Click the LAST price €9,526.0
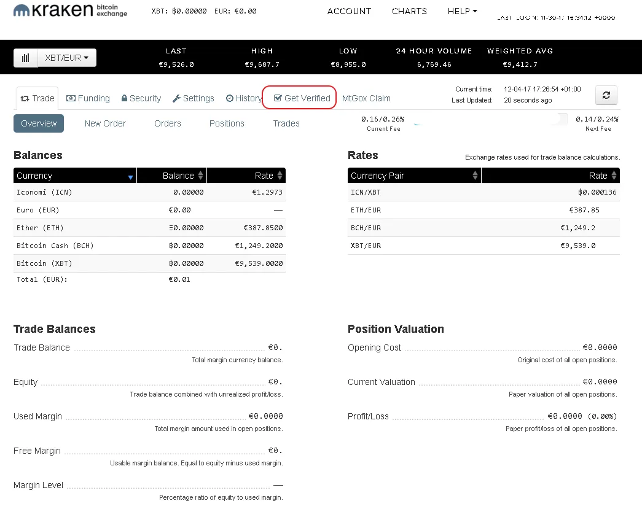 [x=176, y=64]
